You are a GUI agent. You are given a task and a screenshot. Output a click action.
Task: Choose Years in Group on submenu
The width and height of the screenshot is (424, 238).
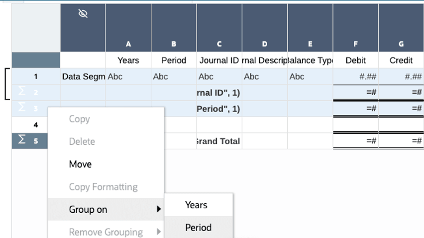click(196, 205)
